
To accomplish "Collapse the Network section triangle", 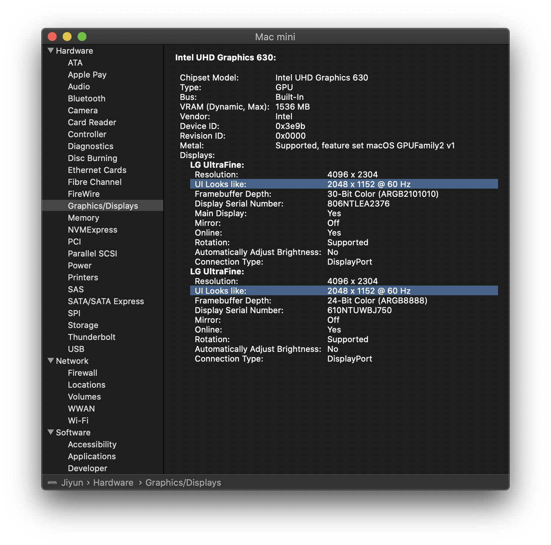I will pos(51,361).
